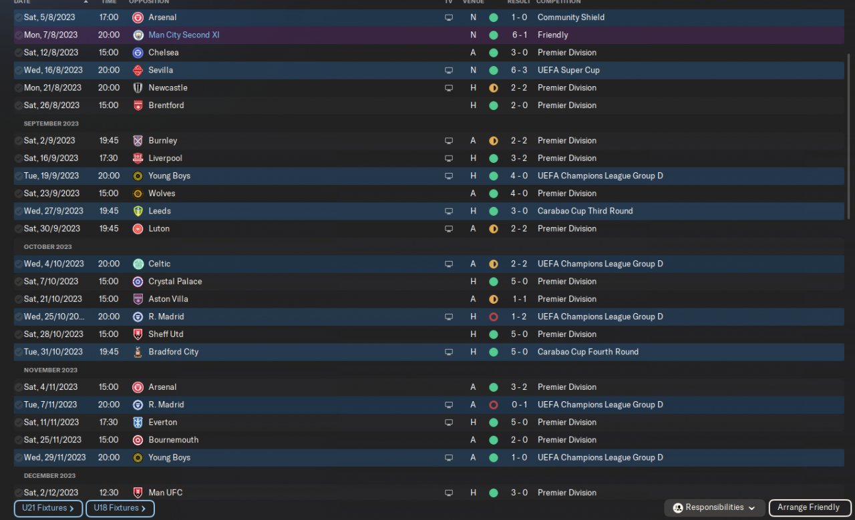The image size is (855, 520).
Task: Click the Crystal Palace club badge
Action: point(138,281)
